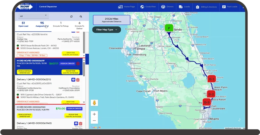Click Assign Driver for the $70.00 order

[x=74, y=108]
